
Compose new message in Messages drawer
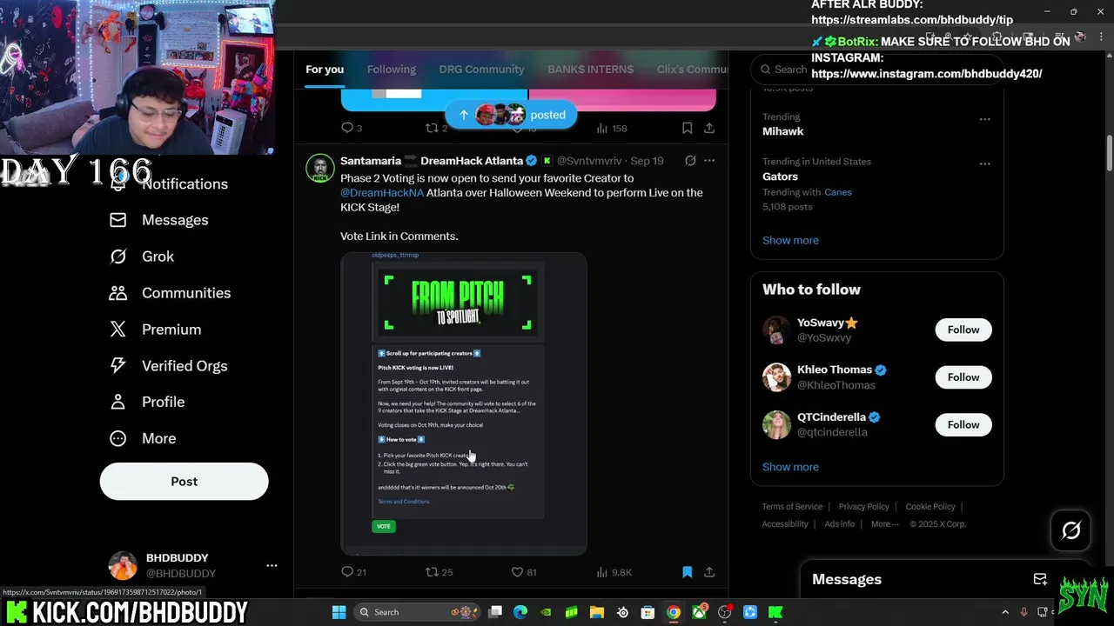pyautogui.click(x=1040, y=579)
